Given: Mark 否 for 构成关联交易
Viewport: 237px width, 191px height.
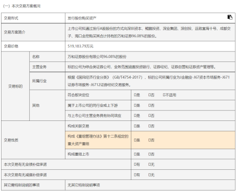Looking at the screenshot, I should tap(149, 126).
